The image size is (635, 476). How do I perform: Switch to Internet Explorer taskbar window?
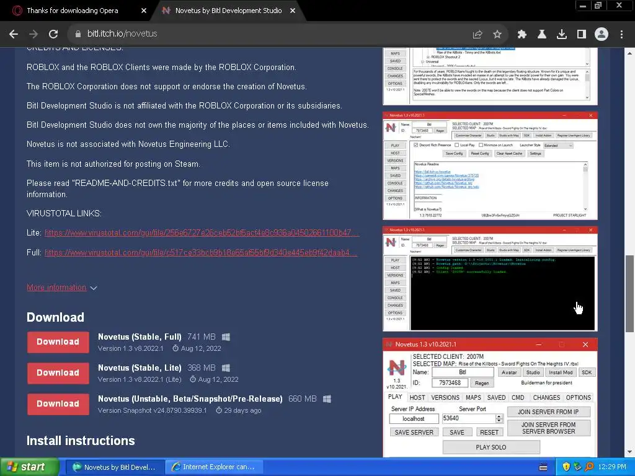[x=214, y=467]
